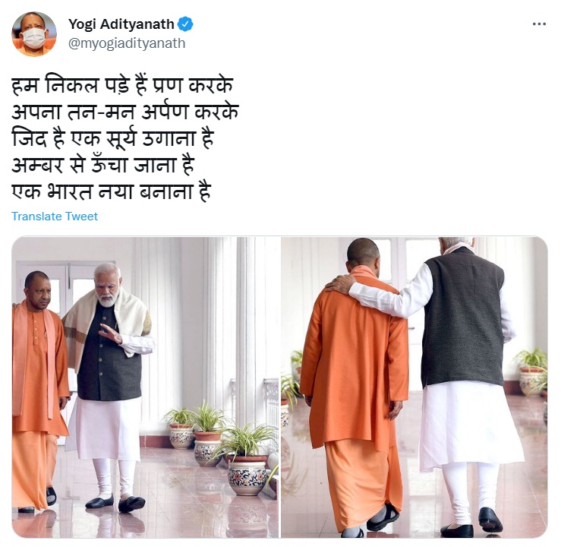The image size is (561, 547).
Task: Click the tweet line एक भारत नया बनाना है
Action: pos(112,191)
